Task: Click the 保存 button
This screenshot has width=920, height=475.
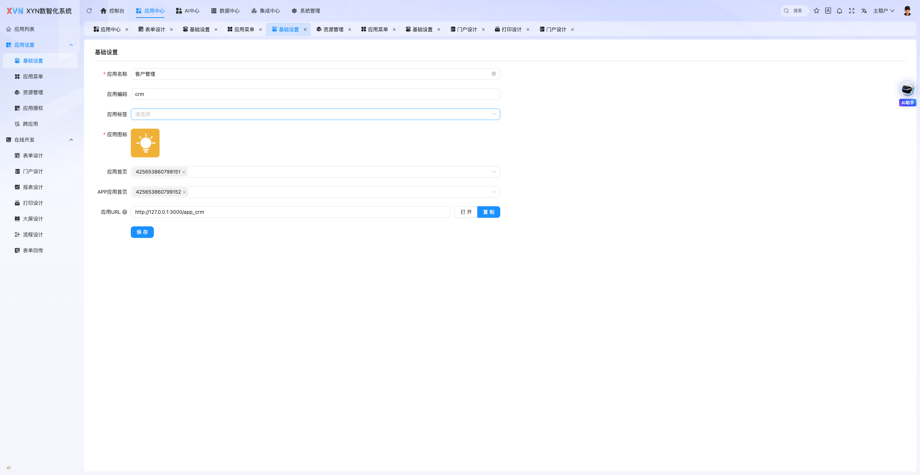Action: (142, 232)
